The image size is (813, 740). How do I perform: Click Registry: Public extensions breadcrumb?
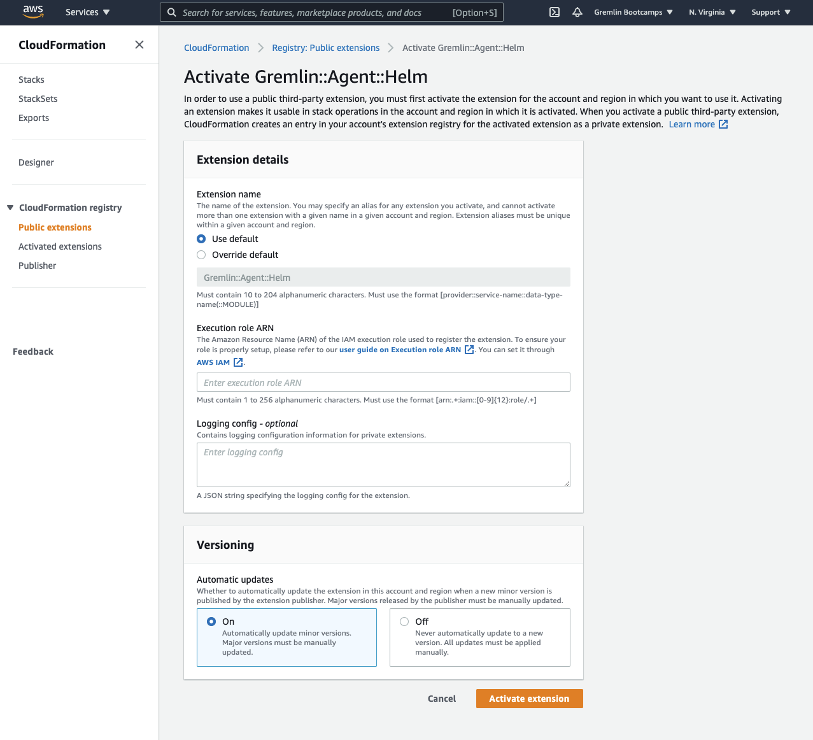coord(325,48)
